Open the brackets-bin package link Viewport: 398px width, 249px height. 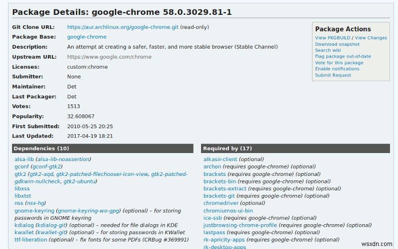[219, 181]
